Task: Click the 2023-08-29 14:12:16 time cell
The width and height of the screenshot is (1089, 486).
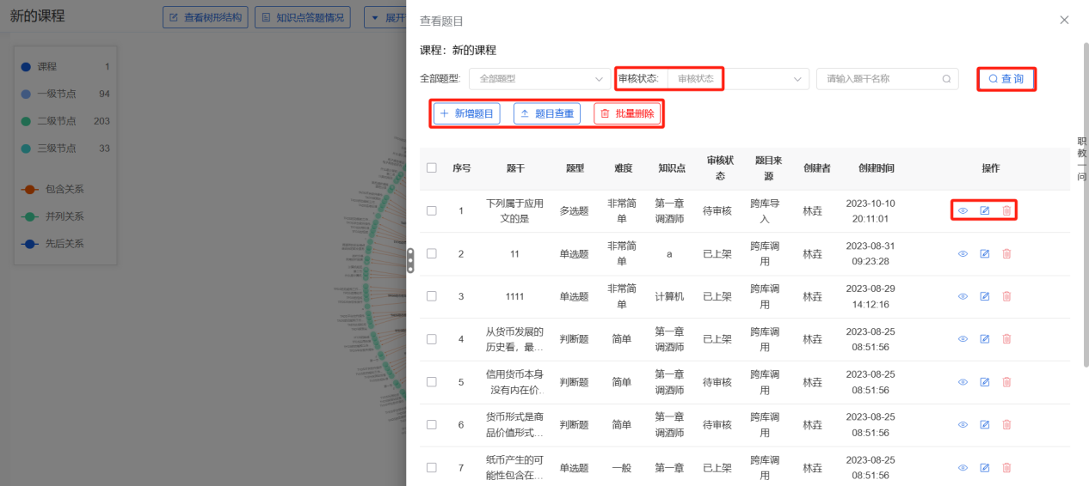Action: tap(871, 296)
